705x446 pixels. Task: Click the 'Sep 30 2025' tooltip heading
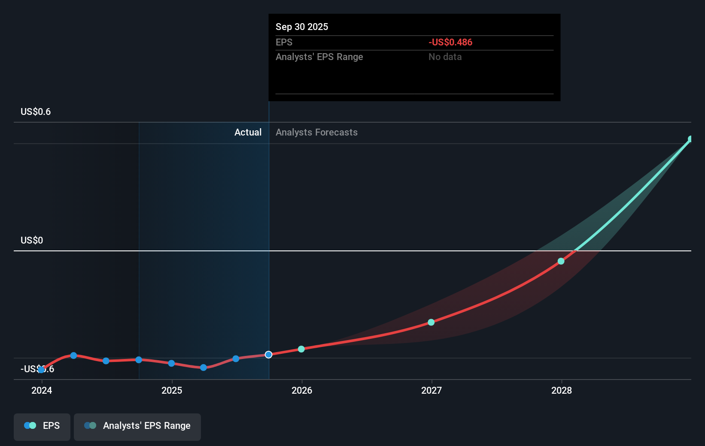pyautogui.click(x=302, y=27)
